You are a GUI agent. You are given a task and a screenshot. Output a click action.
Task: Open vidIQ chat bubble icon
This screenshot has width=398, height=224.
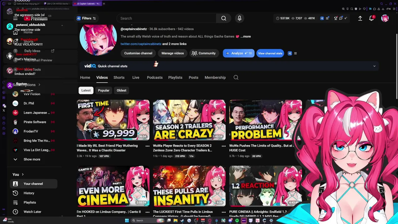click(x=341, y=18)
